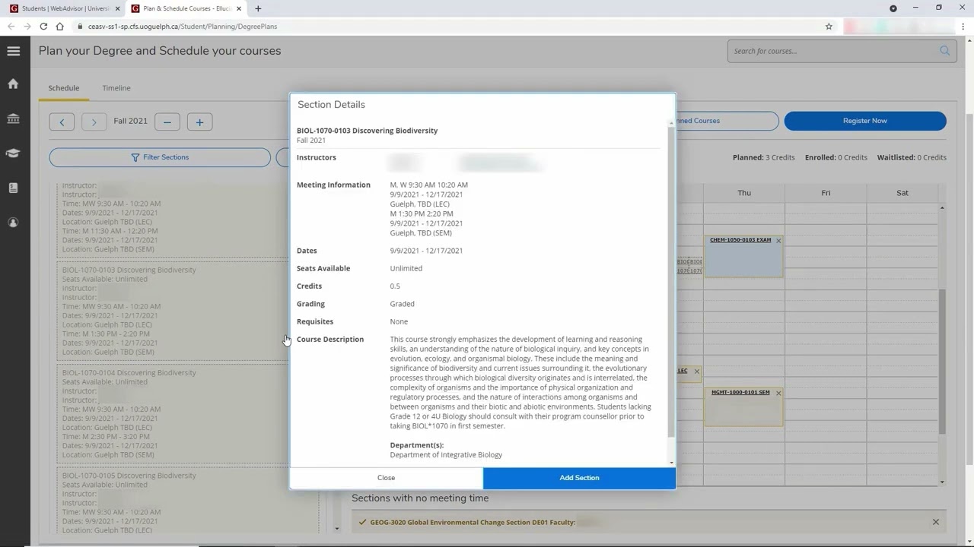Select BIOL-1070-0103 section in left list
This screenshot has width=974, height=547.
point(172,311)
